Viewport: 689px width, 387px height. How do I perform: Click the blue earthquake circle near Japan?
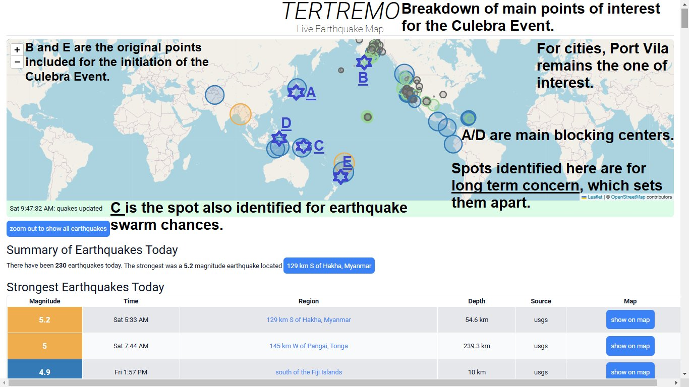coord(298,88)
